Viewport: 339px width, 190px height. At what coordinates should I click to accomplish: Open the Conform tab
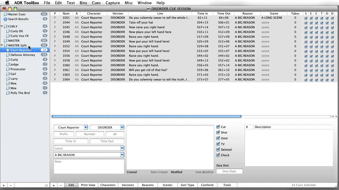point(207,185)
